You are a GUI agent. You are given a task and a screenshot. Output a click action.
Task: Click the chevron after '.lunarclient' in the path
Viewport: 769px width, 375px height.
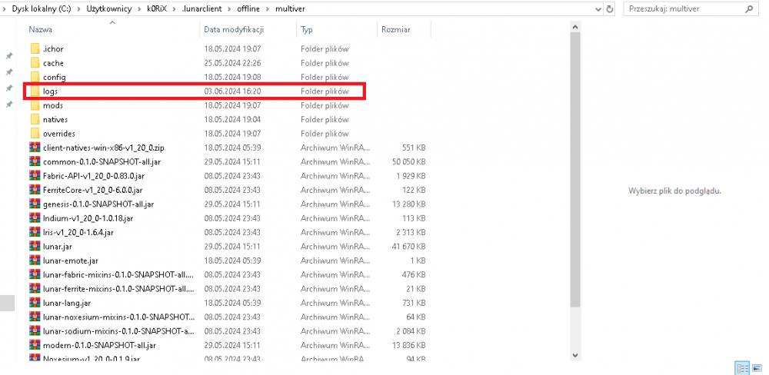230,9
